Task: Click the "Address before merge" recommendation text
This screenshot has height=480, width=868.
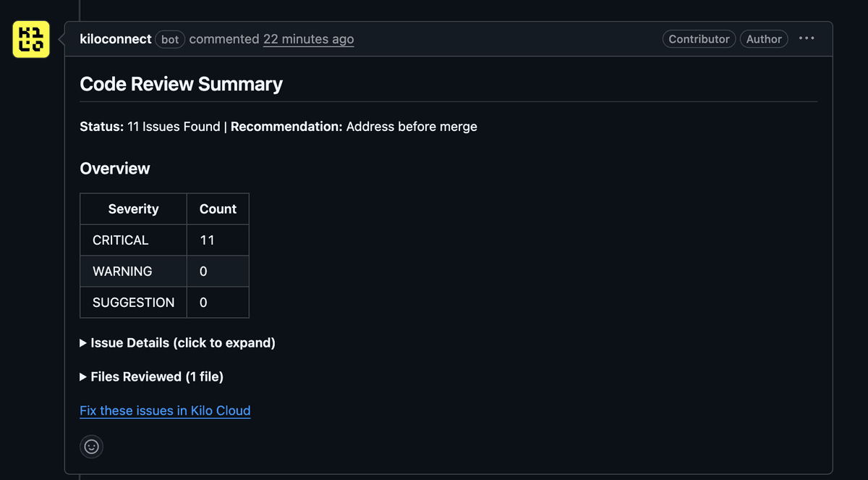Action: (412, 127)
